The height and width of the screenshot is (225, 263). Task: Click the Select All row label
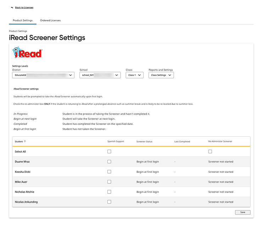pos(20,152)
